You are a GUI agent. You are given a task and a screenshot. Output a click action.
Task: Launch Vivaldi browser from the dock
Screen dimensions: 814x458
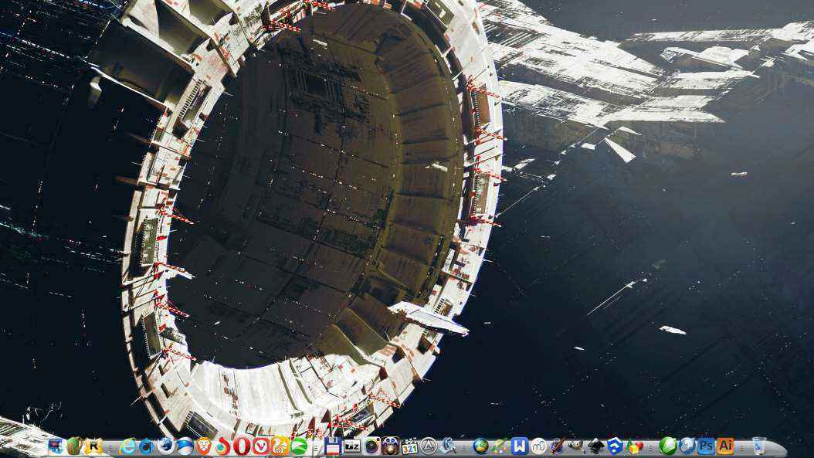(260, 446)
